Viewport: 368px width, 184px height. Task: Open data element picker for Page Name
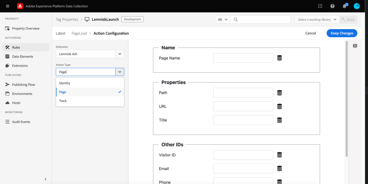(279, 58)
